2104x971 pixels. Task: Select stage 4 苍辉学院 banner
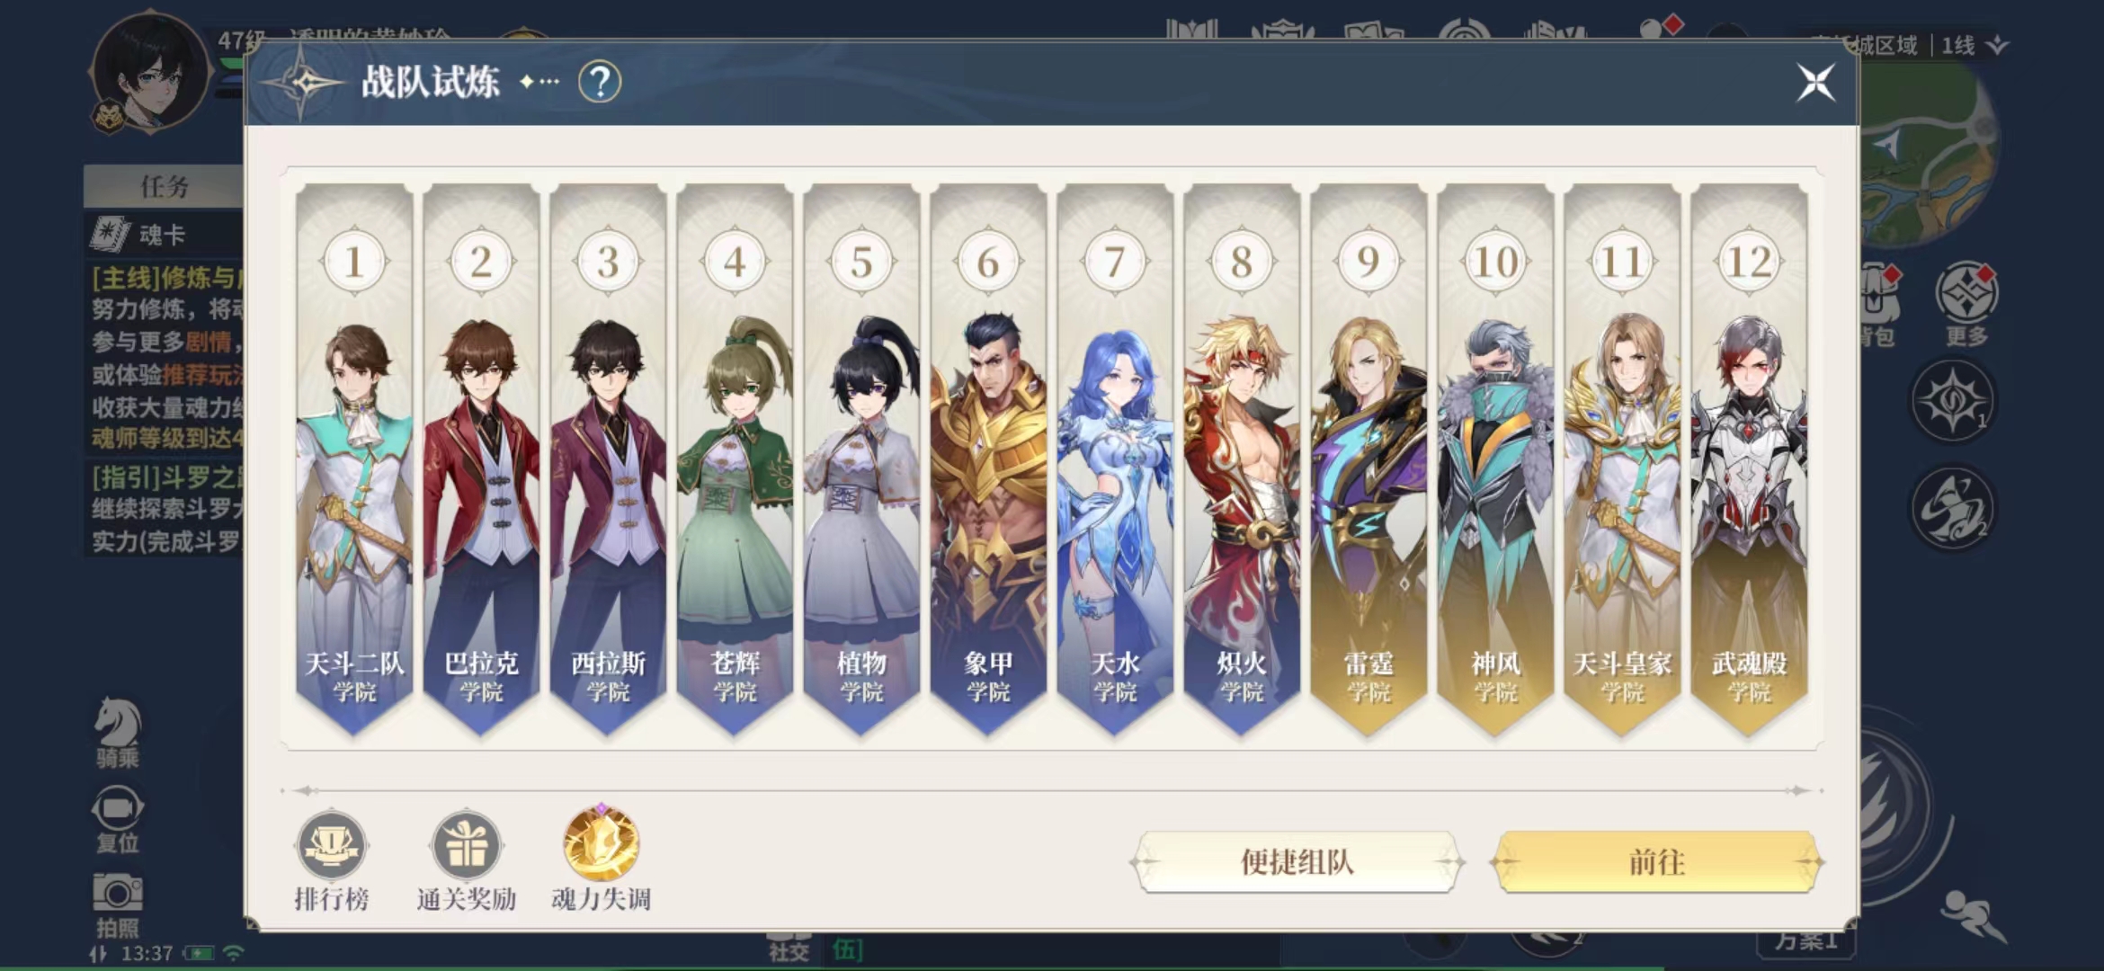[x=735, y=460]
